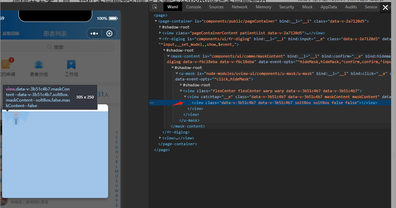Collapse the mask-content node
Viewport: 396px width, 208px height.
click(169, 56)
